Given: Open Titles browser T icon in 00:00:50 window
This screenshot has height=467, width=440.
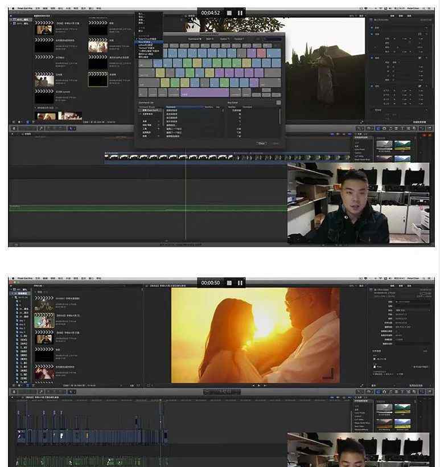Looking at the screenshot, I should pyautogui.click(x=402, y=392).
